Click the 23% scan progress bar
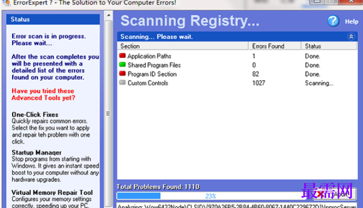Screen dimensions: 363x208 pos(211,196)
